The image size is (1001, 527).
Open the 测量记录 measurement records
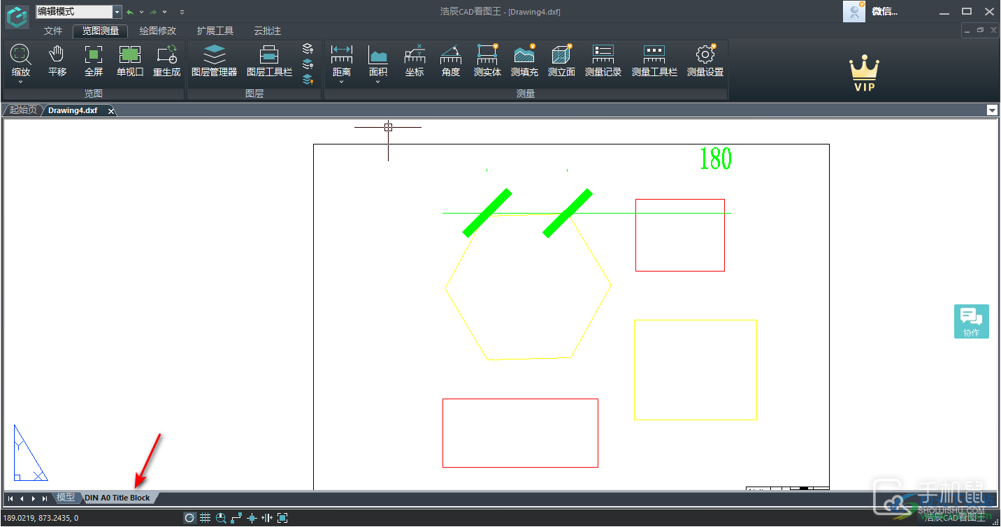pyautogui.click(x=603, y=61)
